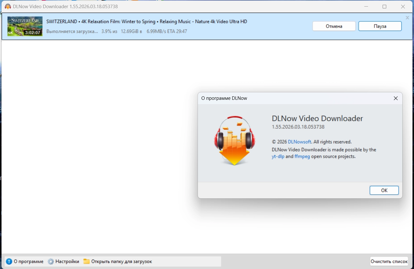The image size is (414, 269).
Task: Click the SWITZERLAND 4K Relaxation Film title
Action: tap(147, 22)
